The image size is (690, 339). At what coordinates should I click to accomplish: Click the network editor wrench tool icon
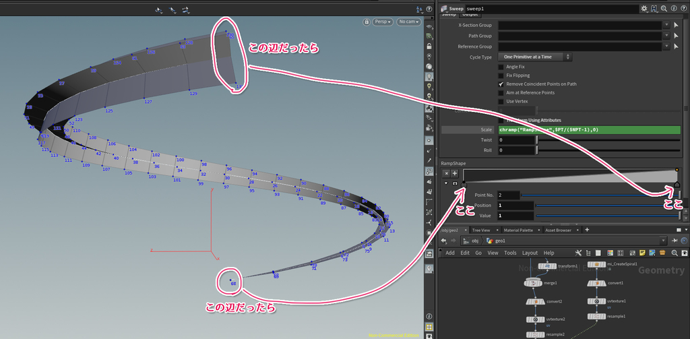pyautogui.click(x=579, y=253)
